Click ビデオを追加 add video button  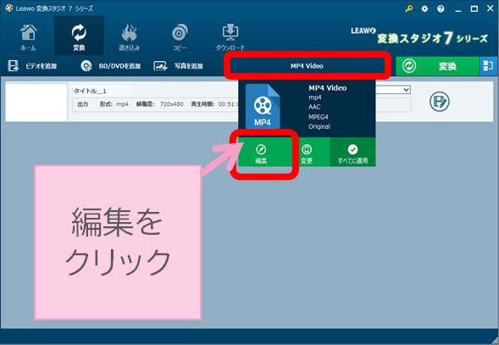click(x=32, y=66)
